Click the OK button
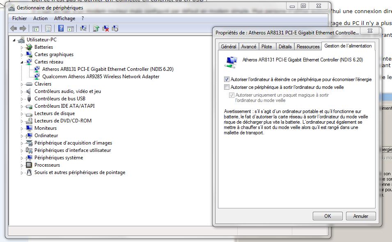The width and height of the screenshot is (392, 242). point(328,216)
